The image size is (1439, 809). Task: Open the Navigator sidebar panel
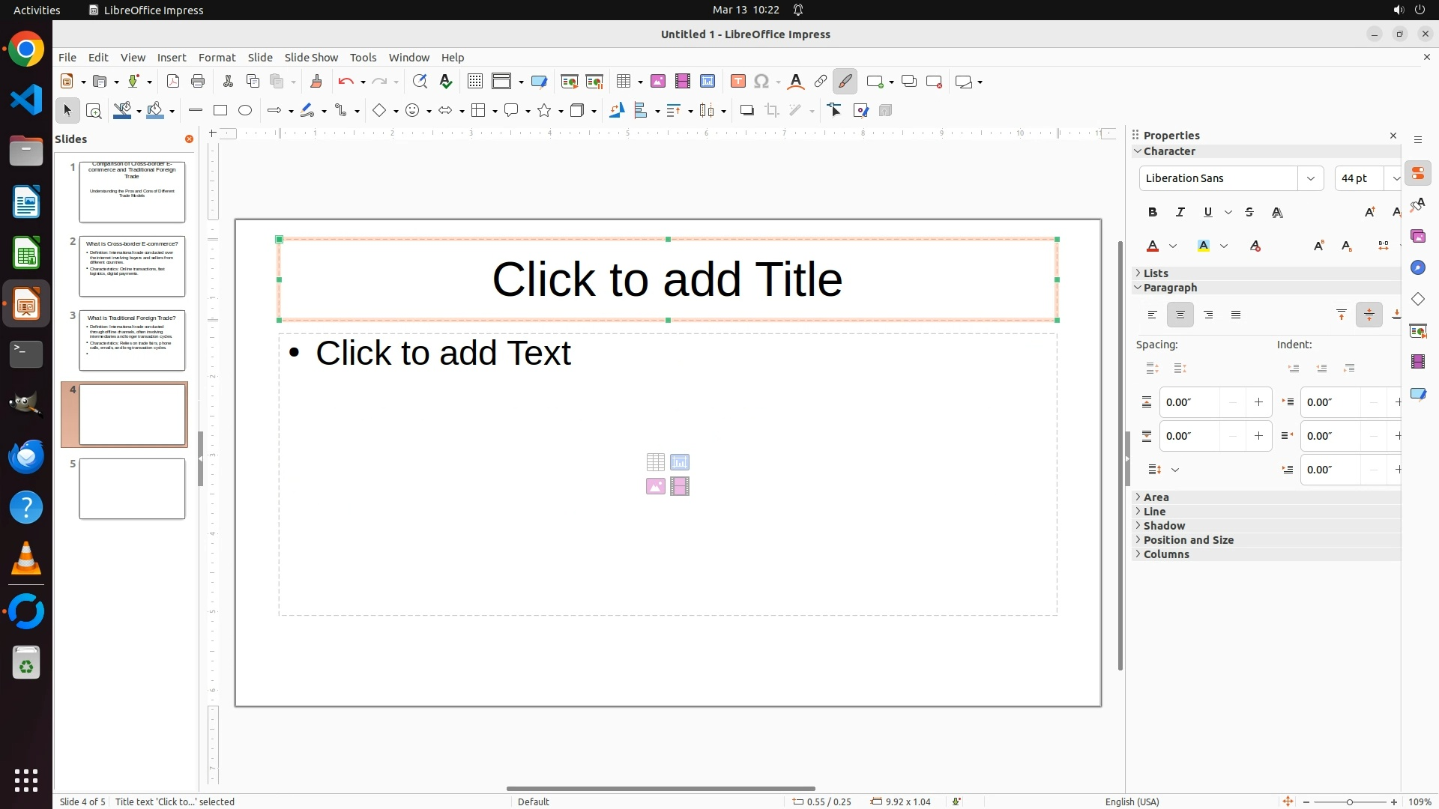(x=1418, y=268)
